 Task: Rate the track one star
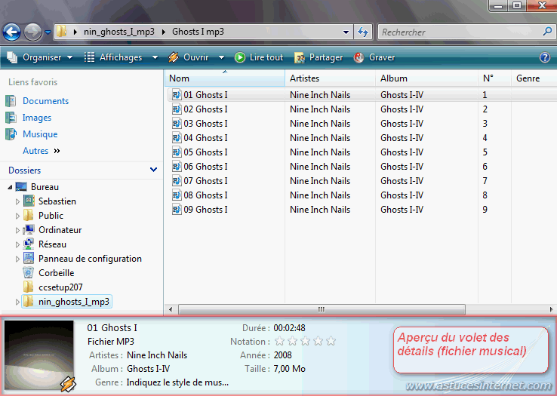point(279,341)
